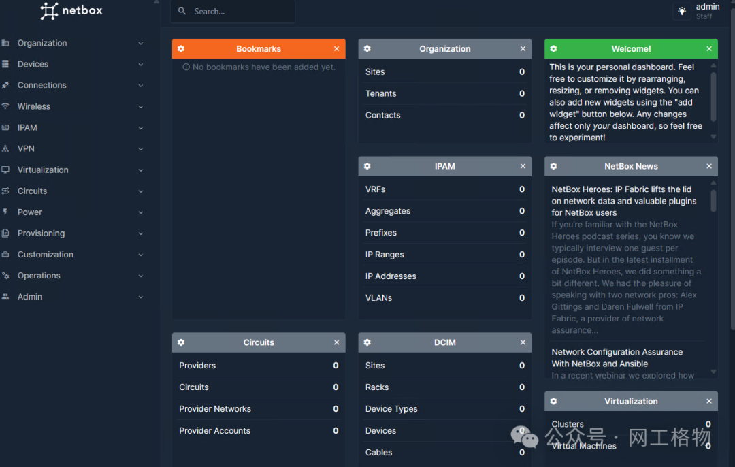Open Circuits widget gear settings
The image size is (735, 467).
click(x=181, y=342)
